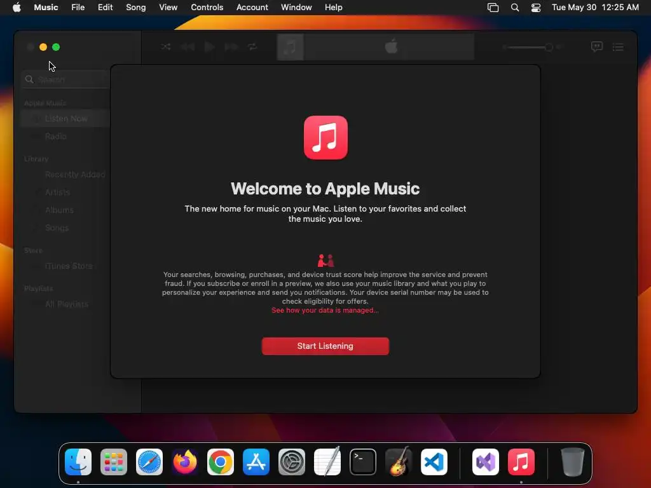Screen dimensions: 651x488
Task: Open App Store from the Dock
Action: pyautogui.click(x=256, y=462)
